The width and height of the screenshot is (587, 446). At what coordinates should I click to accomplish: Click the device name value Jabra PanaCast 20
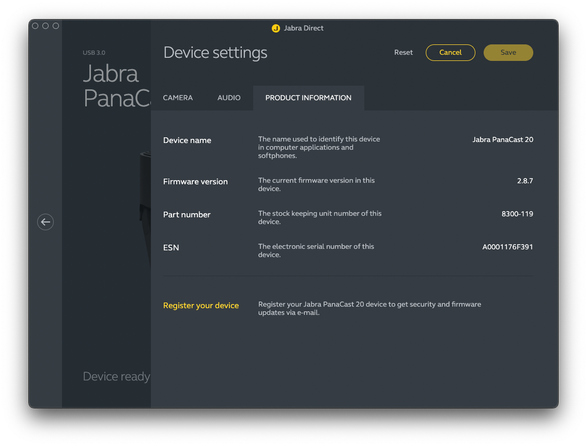coord(503,139)
